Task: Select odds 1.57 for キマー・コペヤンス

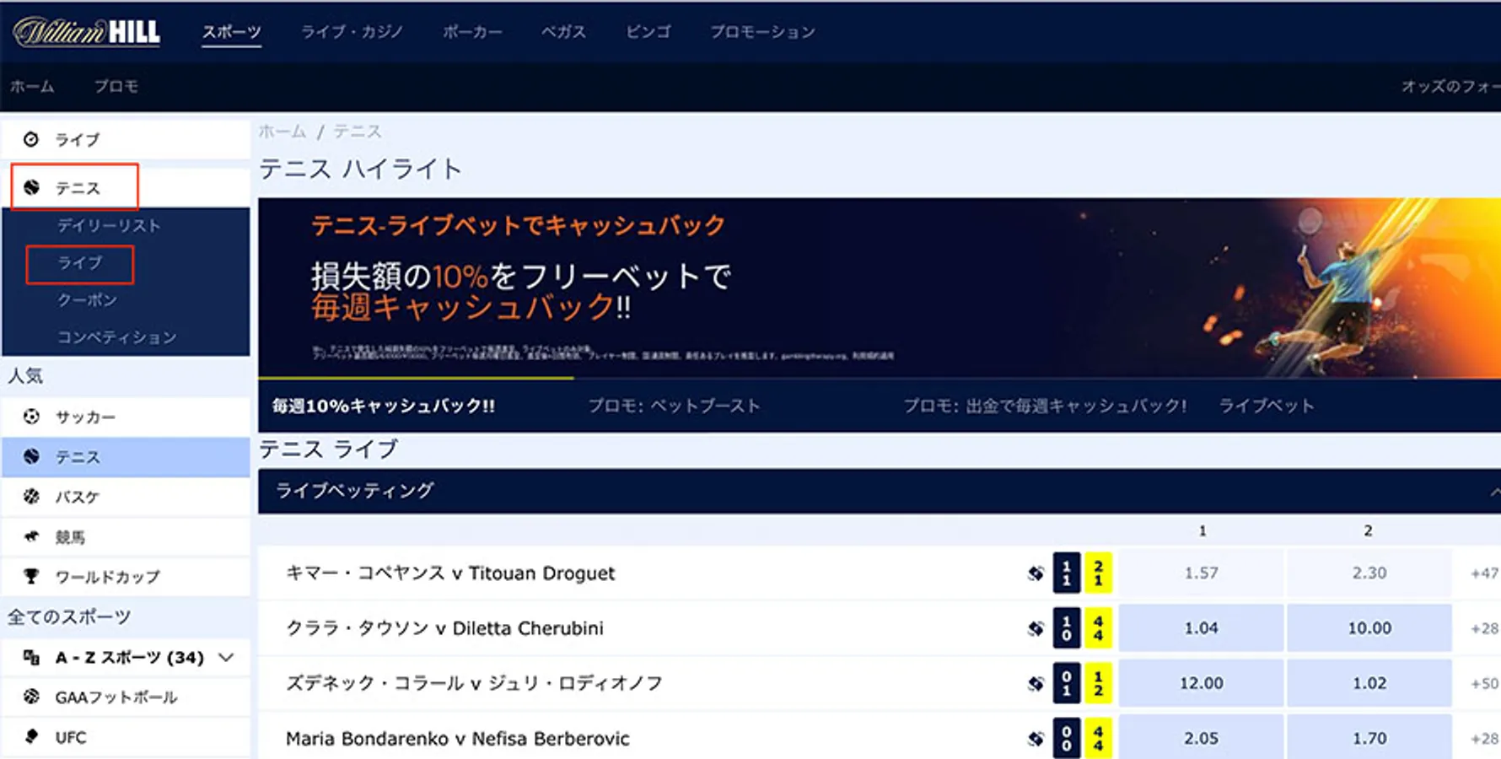Action: (x=1201, y=573)
